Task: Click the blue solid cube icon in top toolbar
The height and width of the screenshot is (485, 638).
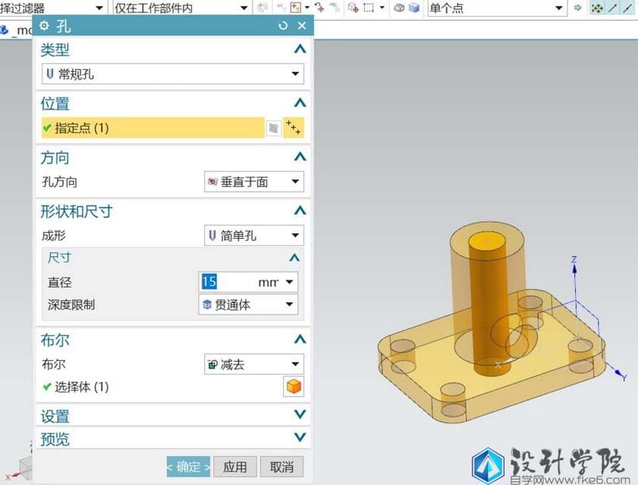Action: pyautogui.click(x=413, y=8)
